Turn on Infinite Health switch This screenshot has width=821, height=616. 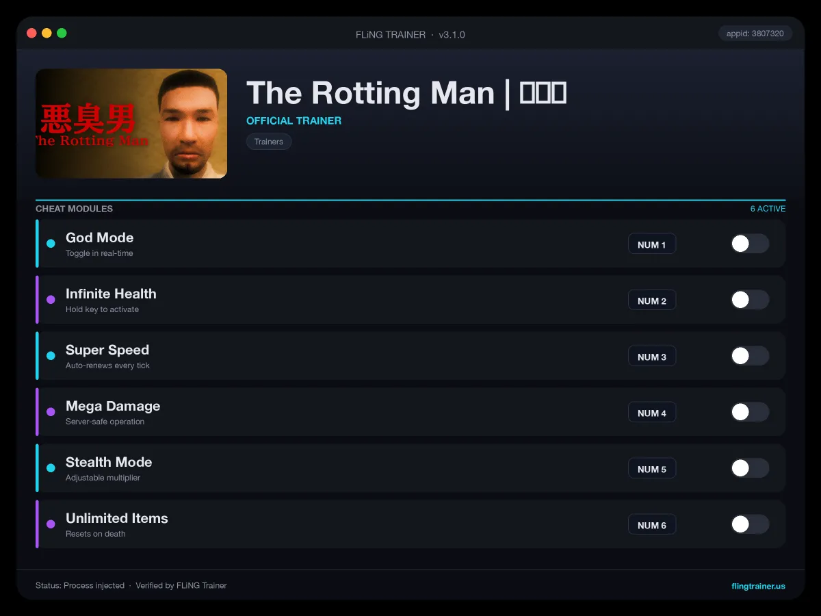(750, 300)
